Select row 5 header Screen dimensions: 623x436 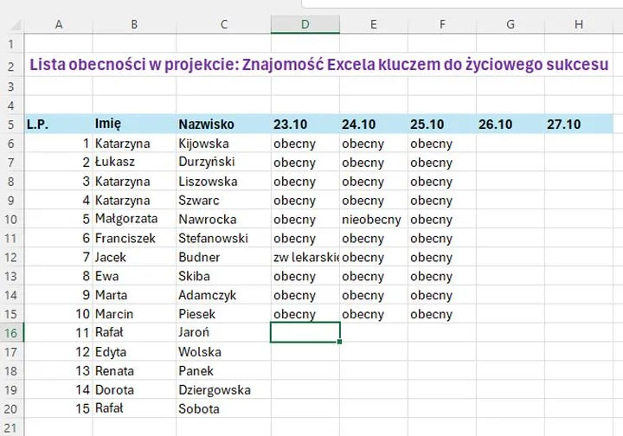click(11, 125)
